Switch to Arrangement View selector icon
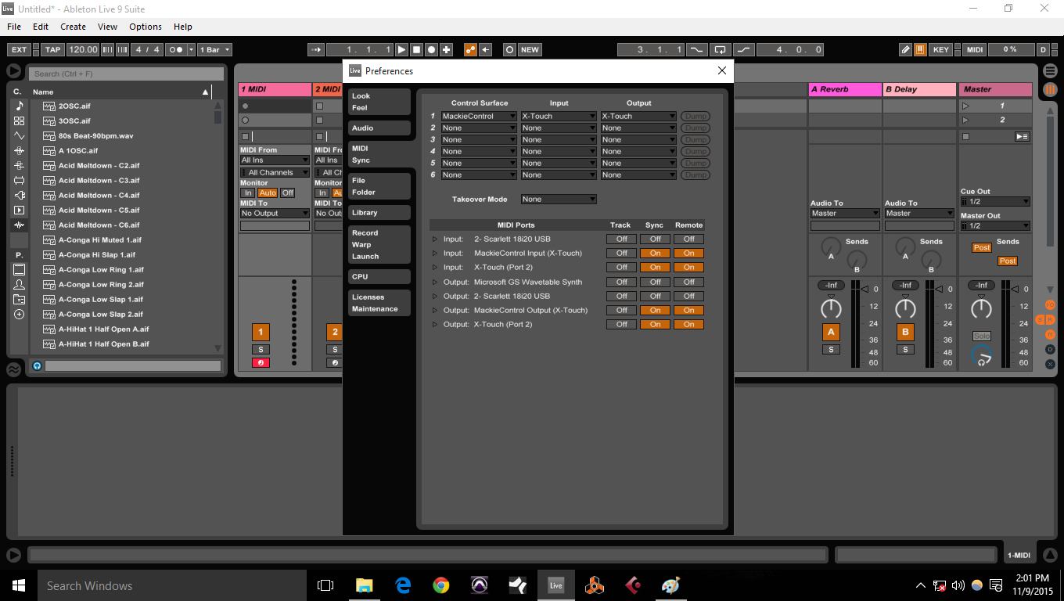1064x601 pixels. [1050, 70]
